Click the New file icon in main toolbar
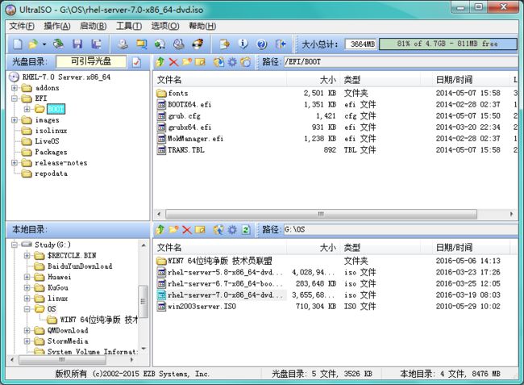 click(x=18, y=44)
